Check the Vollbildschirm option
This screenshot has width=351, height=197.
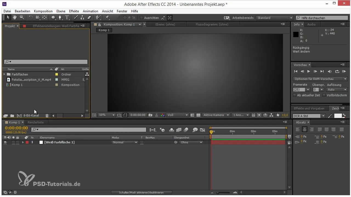(324, 95)
